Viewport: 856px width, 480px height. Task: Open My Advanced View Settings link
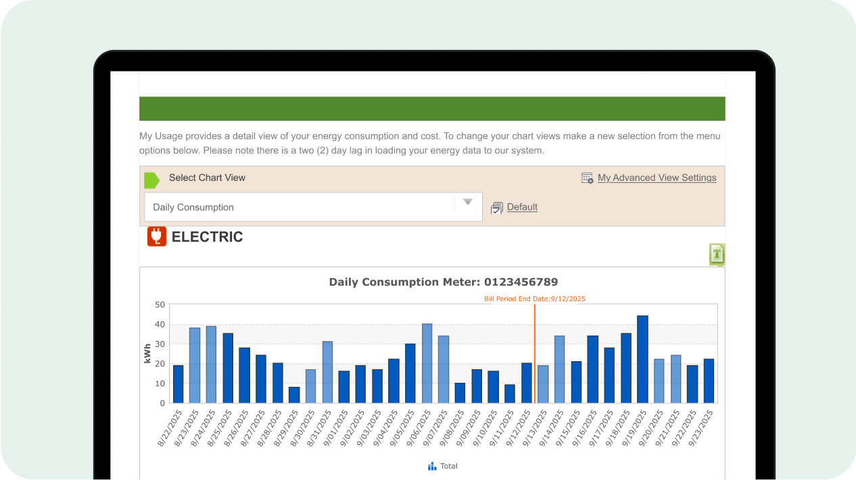coord(657,178)
